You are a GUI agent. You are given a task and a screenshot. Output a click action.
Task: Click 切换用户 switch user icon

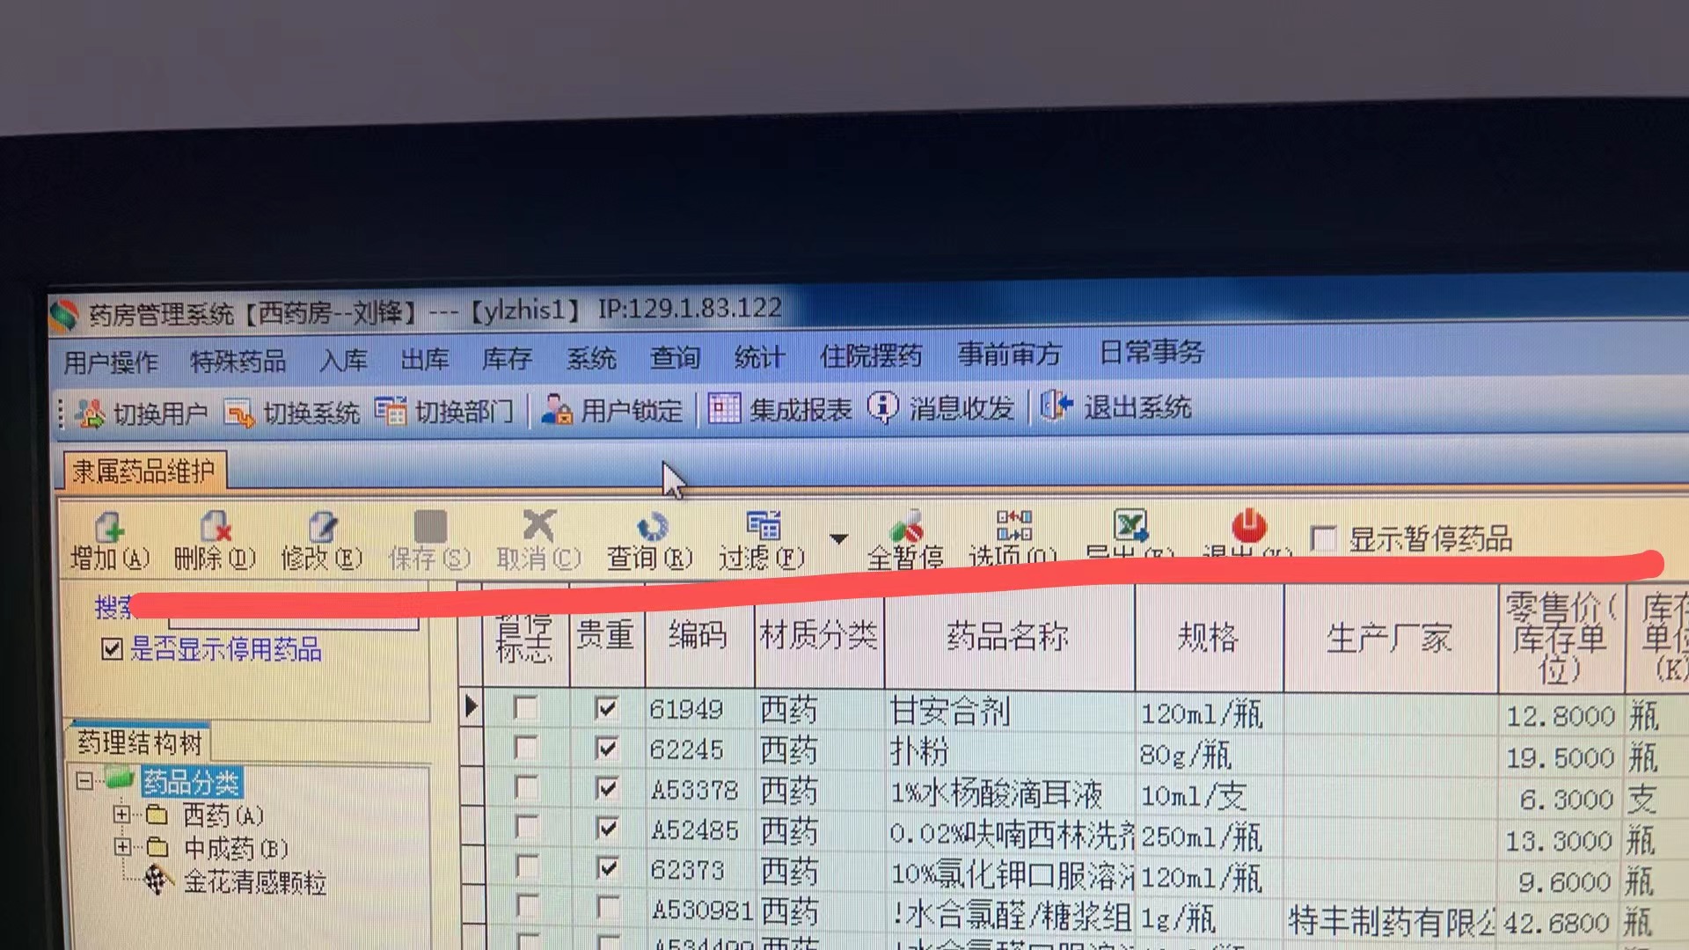[x=90, y=413]
